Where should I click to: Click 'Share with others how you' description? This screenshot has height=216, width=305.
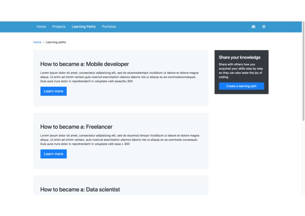point(241,71)
